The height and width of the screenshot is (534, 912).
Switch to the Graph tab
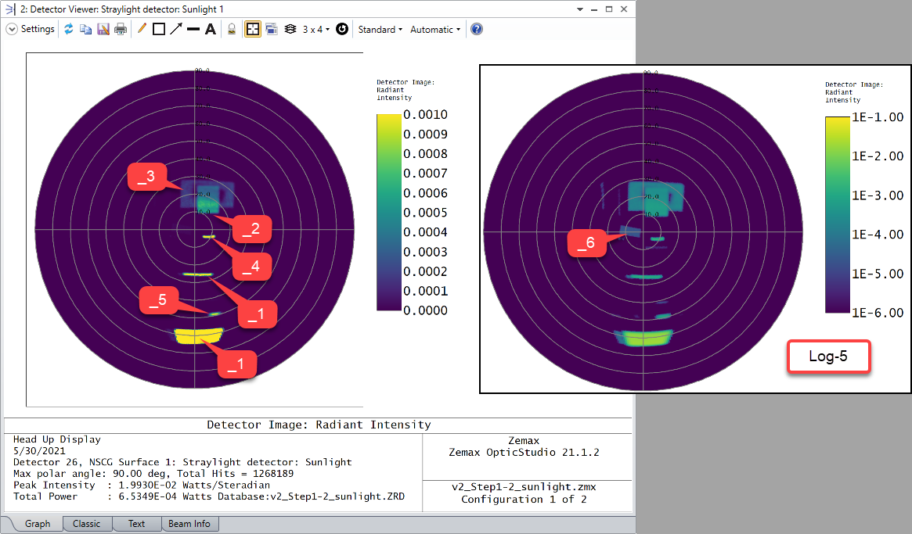(x=38, y=524)
